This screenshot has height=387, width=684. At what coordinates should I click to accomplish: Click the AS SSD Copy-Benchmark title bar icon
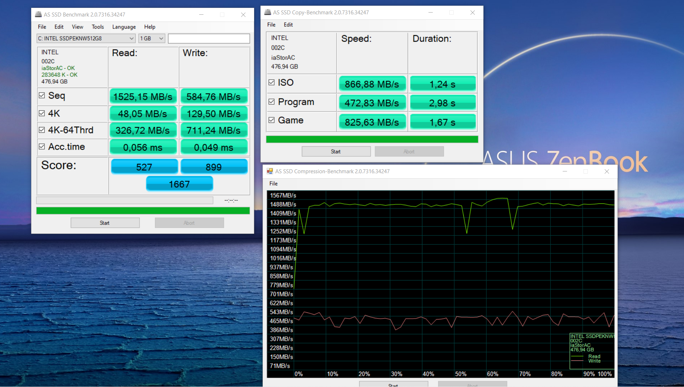click(x=268, y=12)
